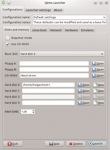Click the Hard disk 1 path field

pos(48,91)
